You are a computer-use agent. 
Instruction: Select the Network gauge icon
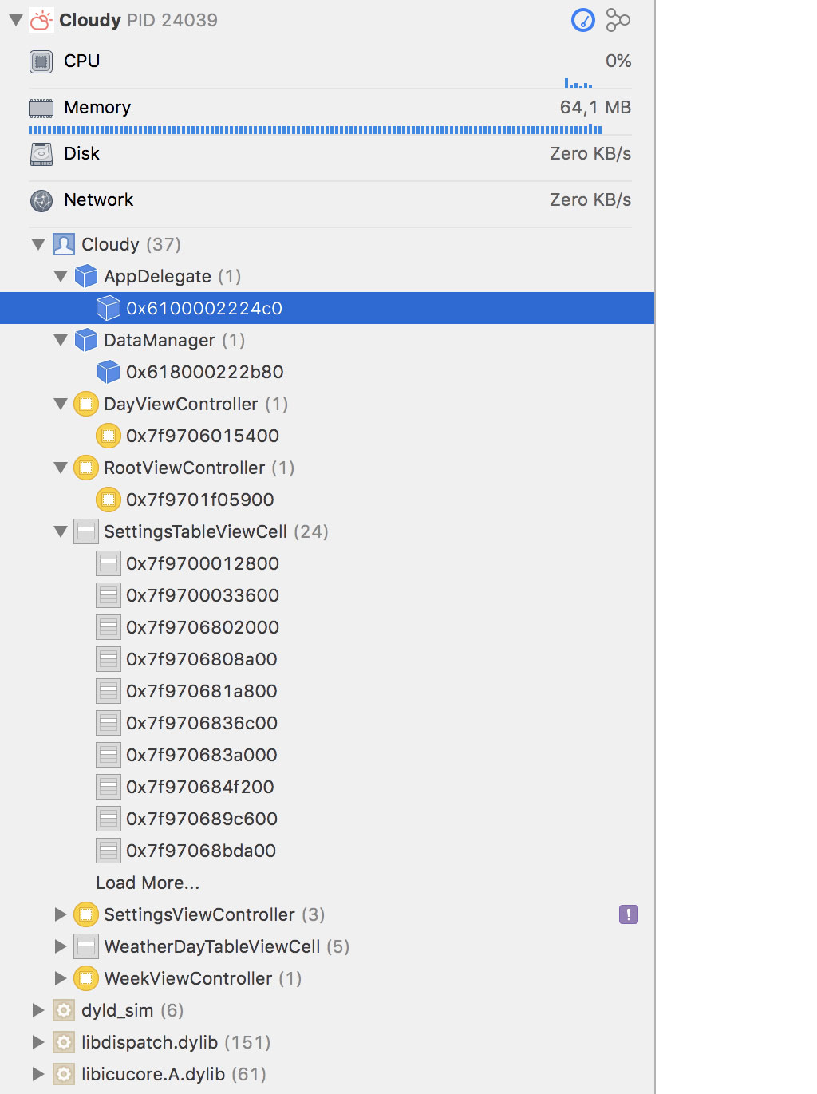pyautogui.click(x=40, y=199)
